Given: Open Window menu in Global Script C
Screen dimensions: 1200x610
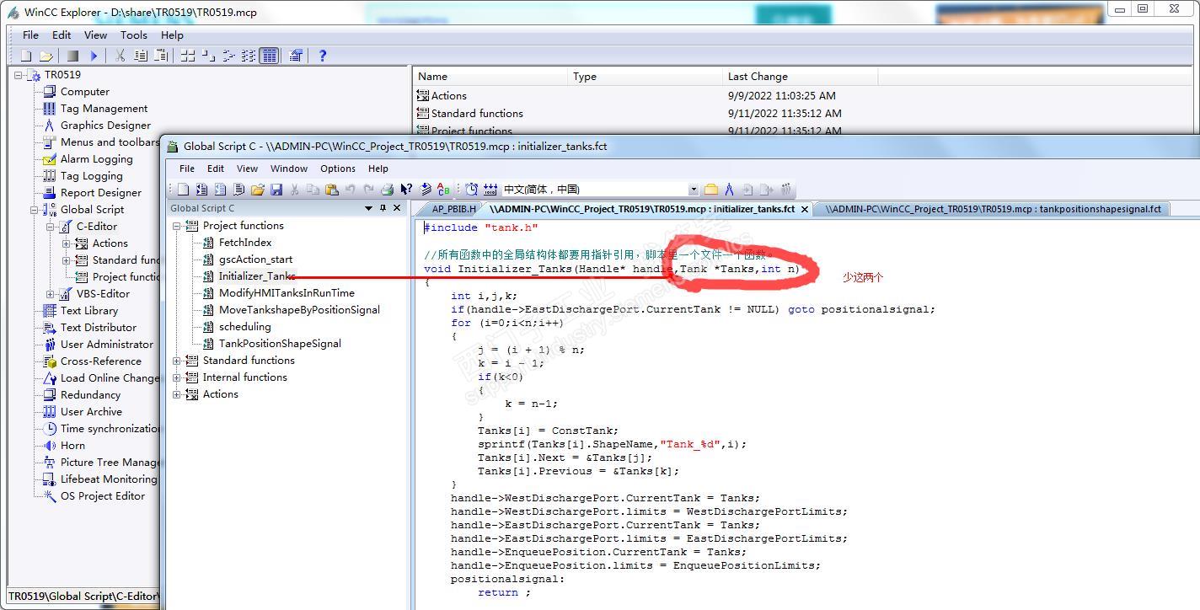Looking at the screenshot, I should (289, 169).
